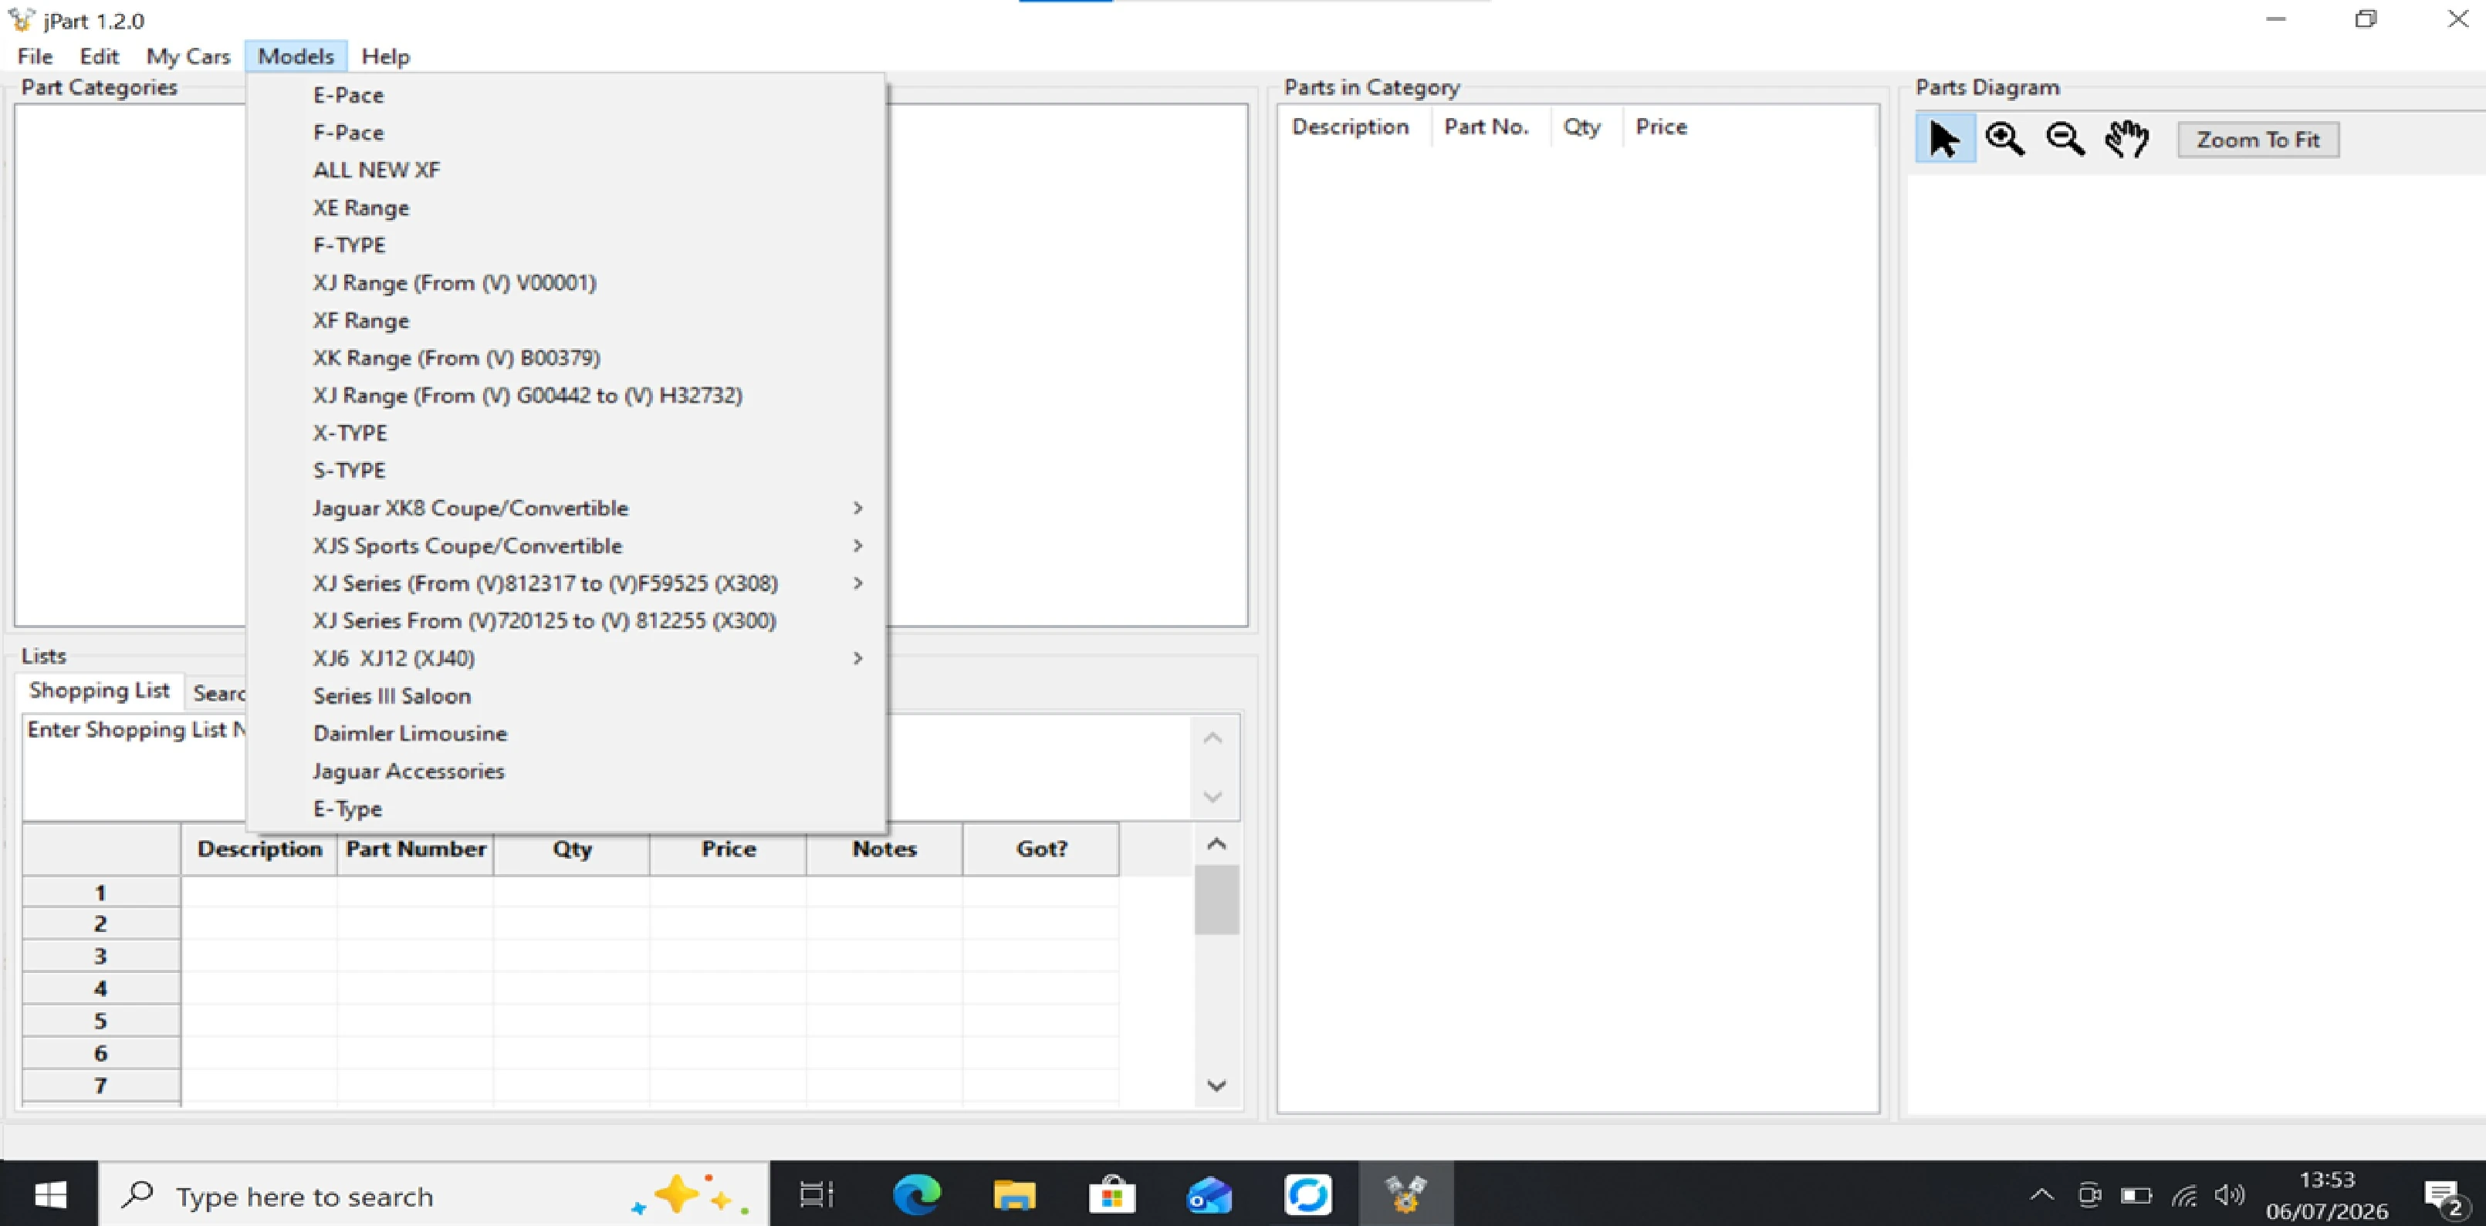Select XJ Series (X300) entry
Image resolution: width=2486 pixels, height=1226 pixels.
(x=567, y=621)
